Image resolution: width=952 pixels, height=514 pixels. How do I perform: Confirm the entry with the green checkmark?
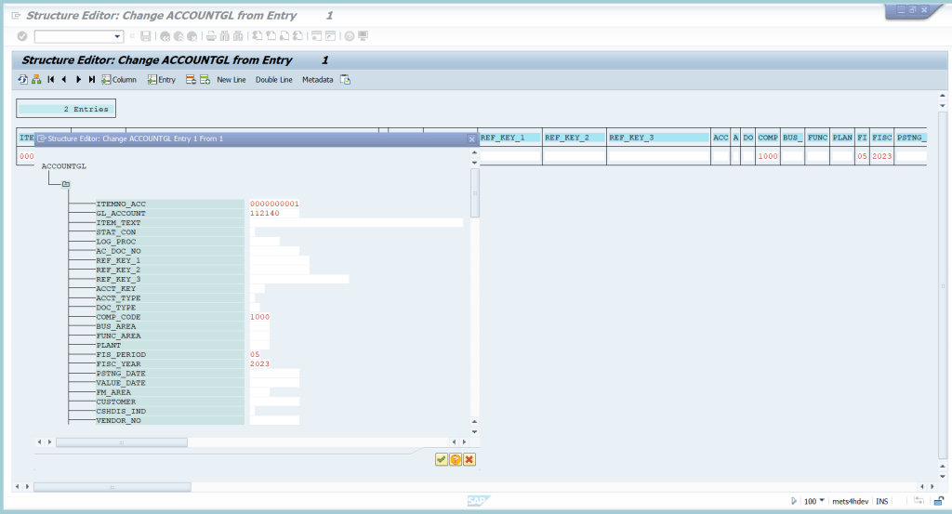pyautogui.click(x=442, y=460)
